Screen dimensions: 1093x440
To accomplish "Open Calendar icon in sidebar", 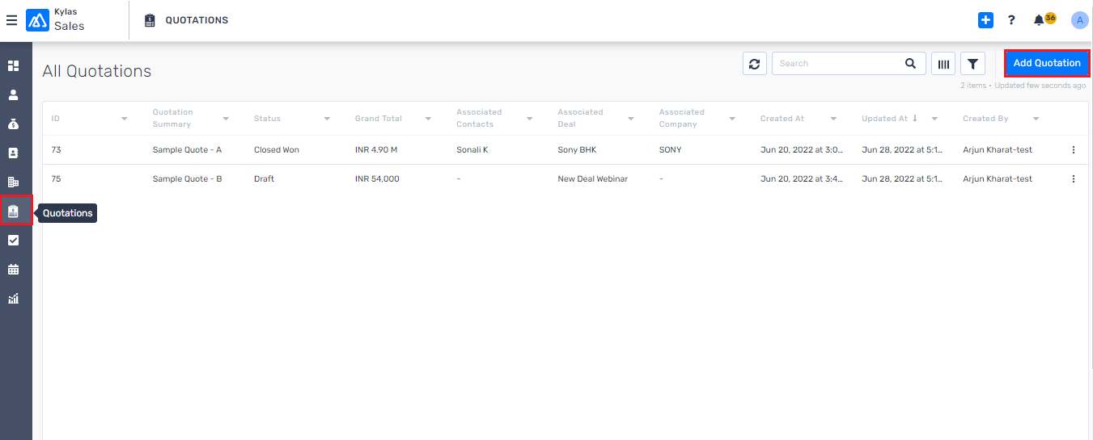I will 13,269.
